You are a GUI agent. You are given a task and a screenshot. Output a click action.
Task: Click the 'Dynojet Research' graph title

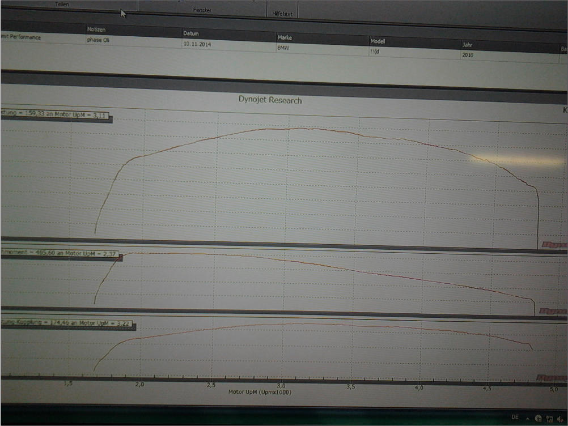[270, 100]
